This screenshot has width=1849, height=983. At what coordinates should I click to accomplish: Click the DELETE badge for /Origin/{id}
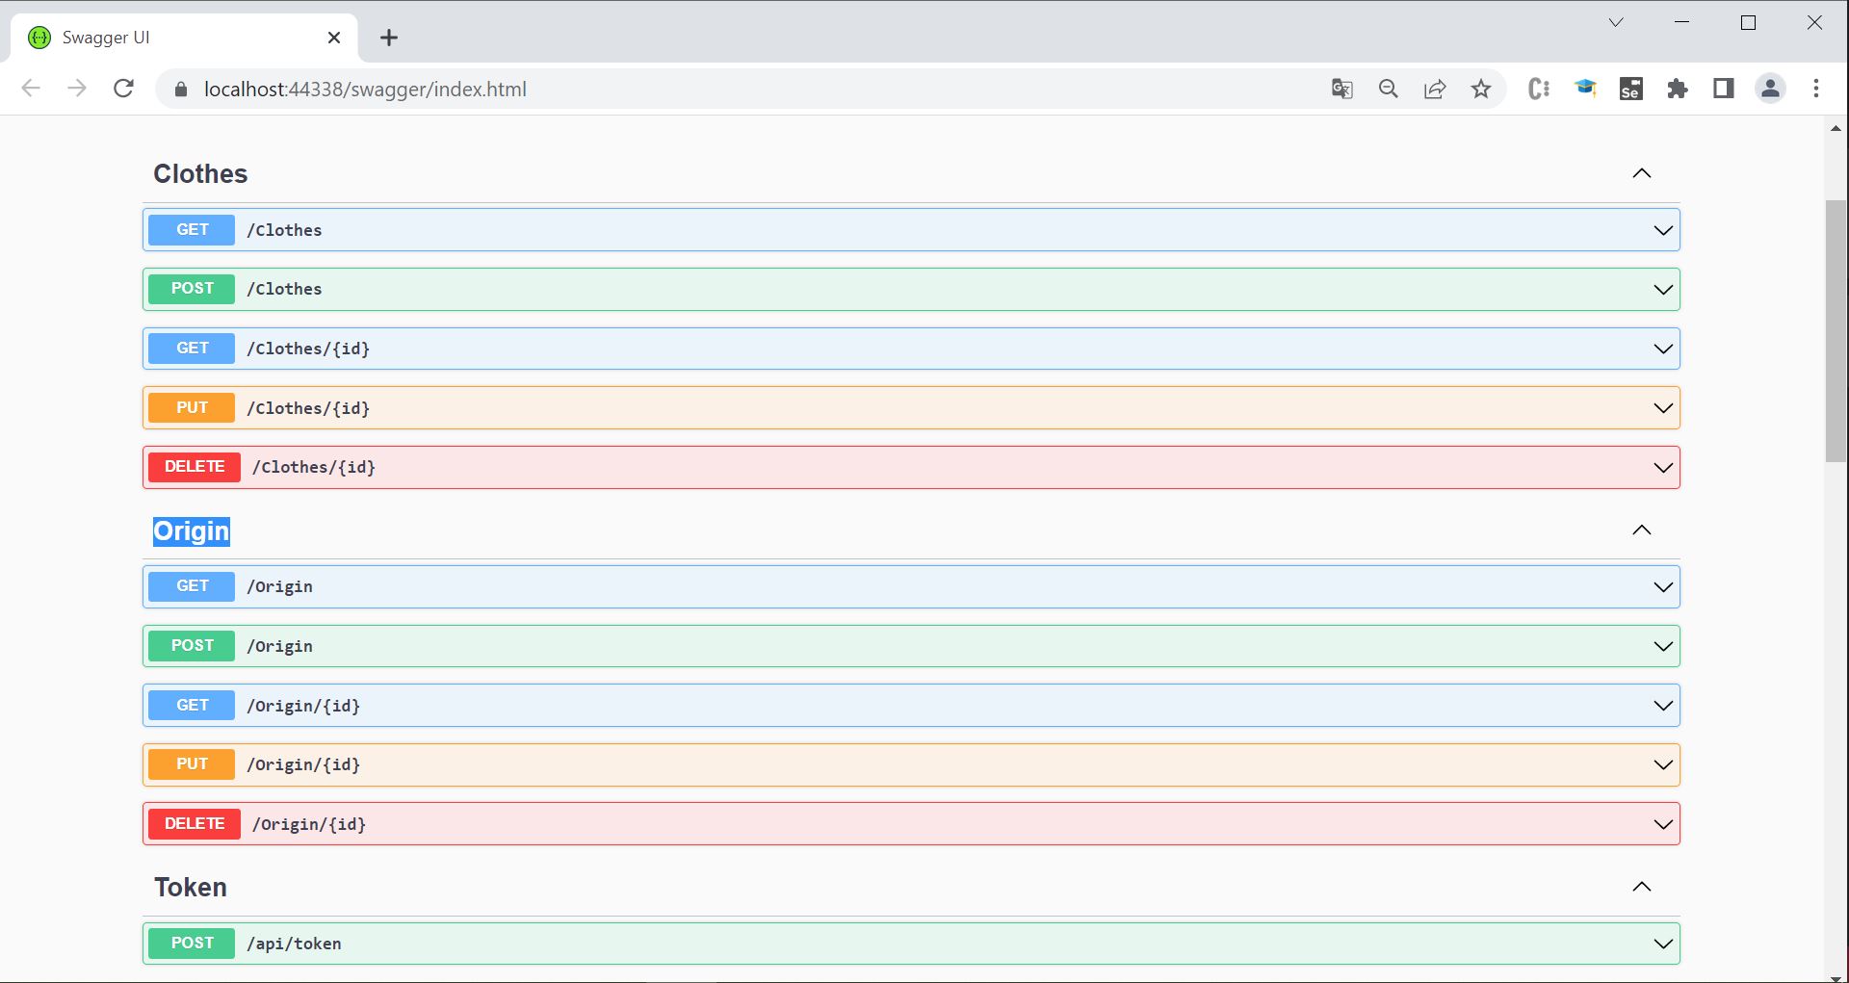click(x=195, y=824)
